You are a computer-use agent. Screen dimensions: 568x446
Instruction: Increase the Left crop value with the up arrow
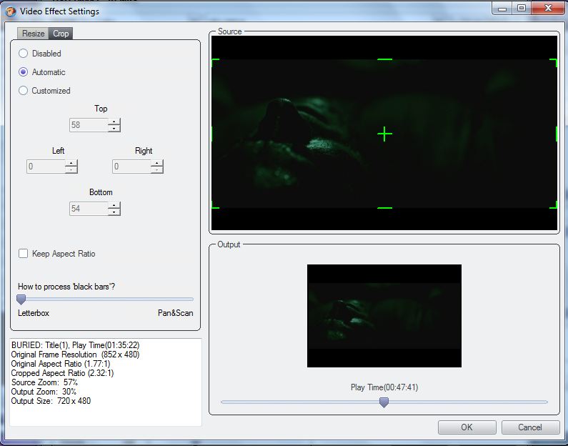coord(71,164)
